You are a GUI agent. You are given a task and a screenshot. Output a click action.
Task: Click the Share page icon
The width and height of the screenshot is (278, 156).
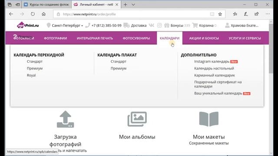[257, 14]
